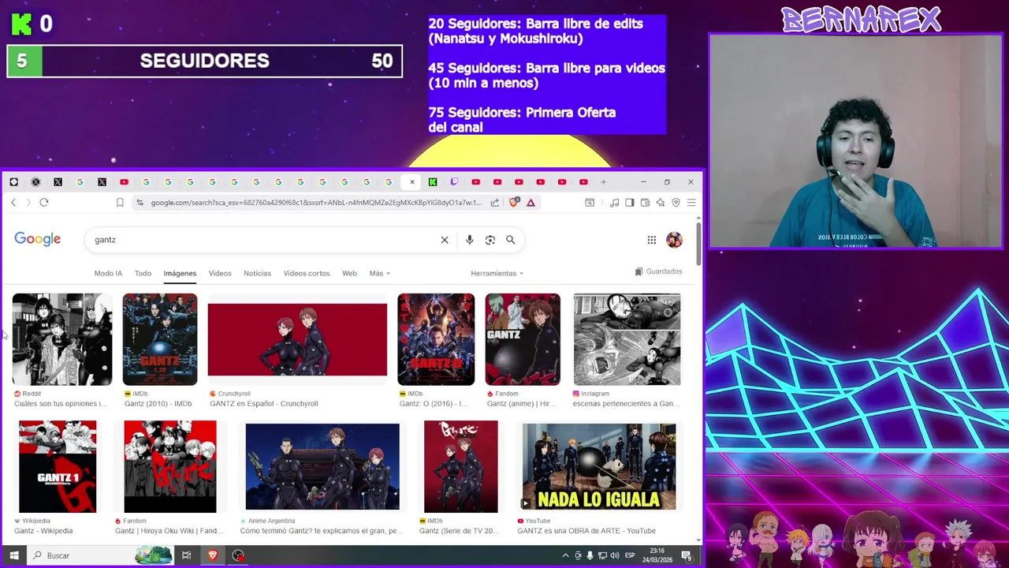1009x568 pixels.
Task: Bookmark this page in Brave
Action: coord(120,203)
